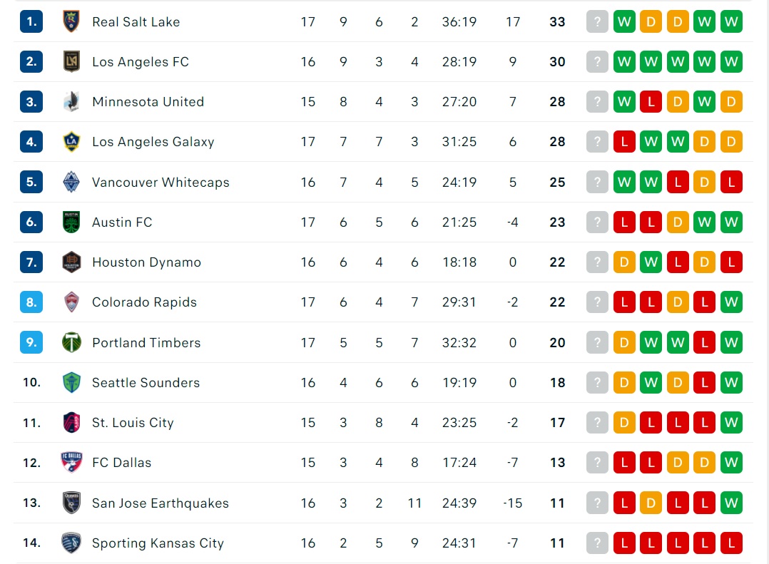Click the last green W badge in Los Angeles FC row

click(731, 62)
